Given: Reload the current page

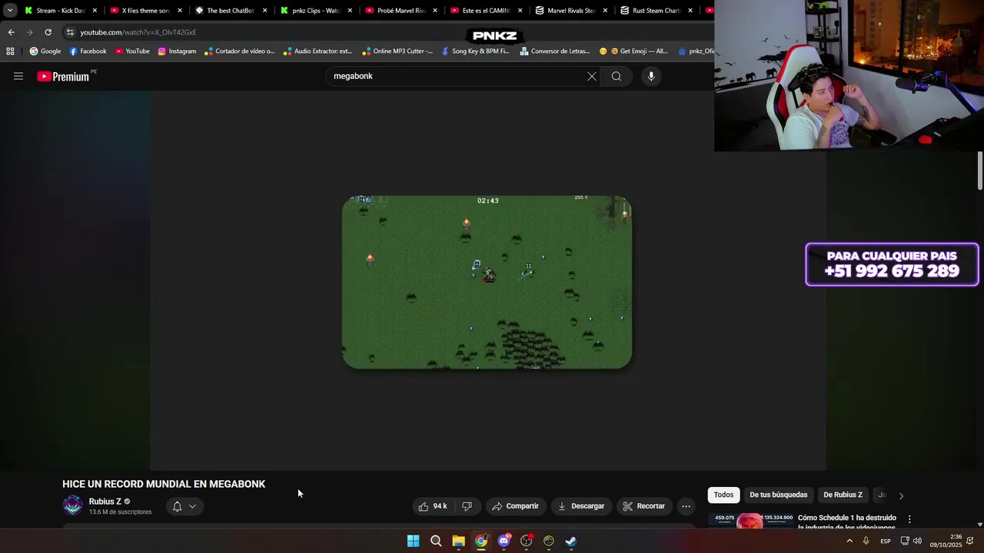Looking at the screenshot, I should tap(48, 32).
